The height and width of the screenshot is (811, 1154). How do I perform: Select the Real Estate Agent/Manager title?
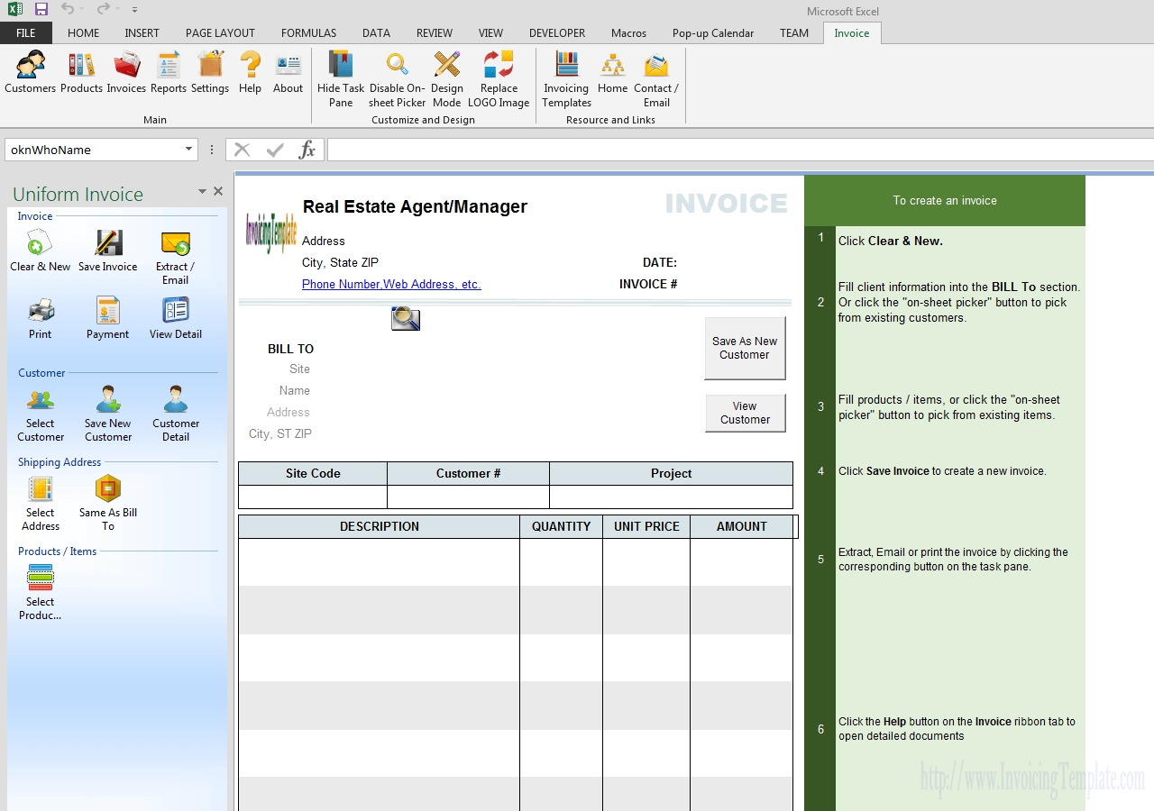pos(415,206)
